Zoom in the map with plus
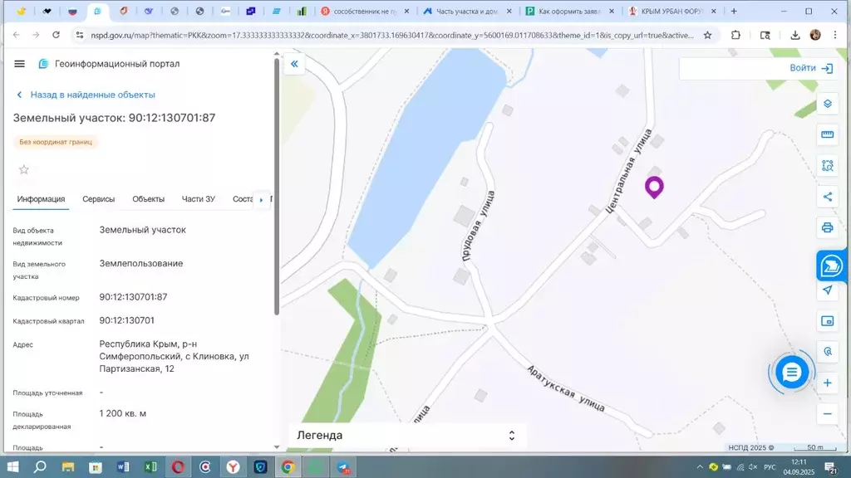This screenshot has height=478, width=851. 827,383
